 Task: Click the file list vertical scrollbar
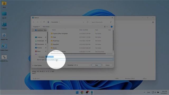coord(113,40)
